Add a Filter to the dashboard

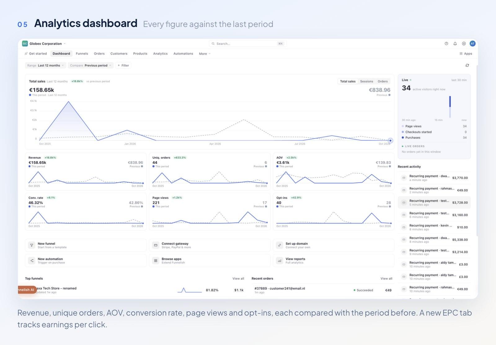[x=123, y=65]
